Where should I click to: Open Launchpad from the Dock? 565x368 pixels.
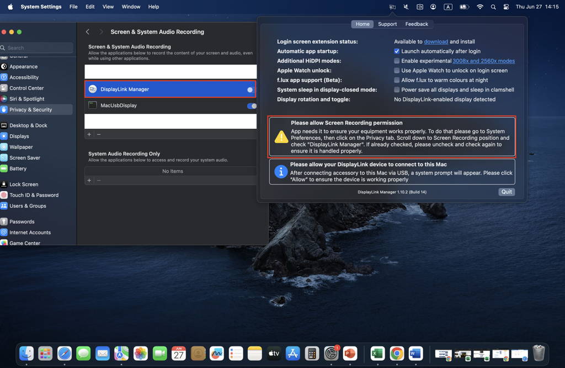point(45,354)
